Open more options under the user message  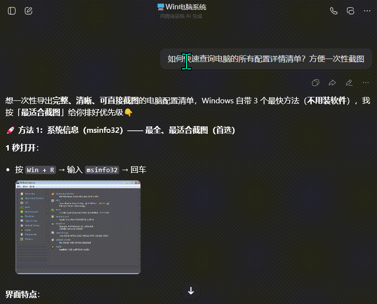pyautogui.click(x=366, y=83)
